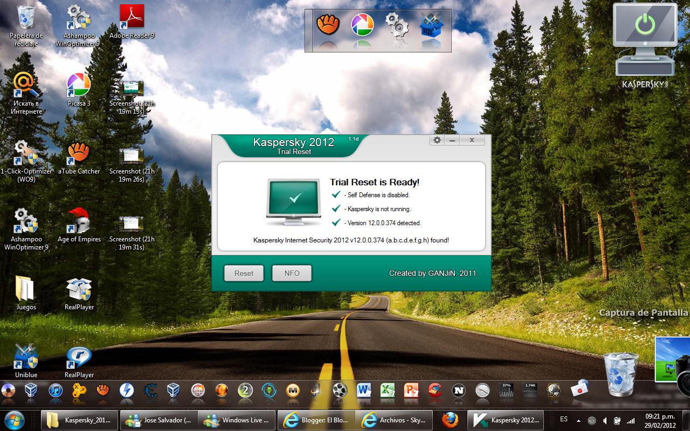The image size is (690, 431).
Task: Open the NFO info button
Action: click(292, 273)
